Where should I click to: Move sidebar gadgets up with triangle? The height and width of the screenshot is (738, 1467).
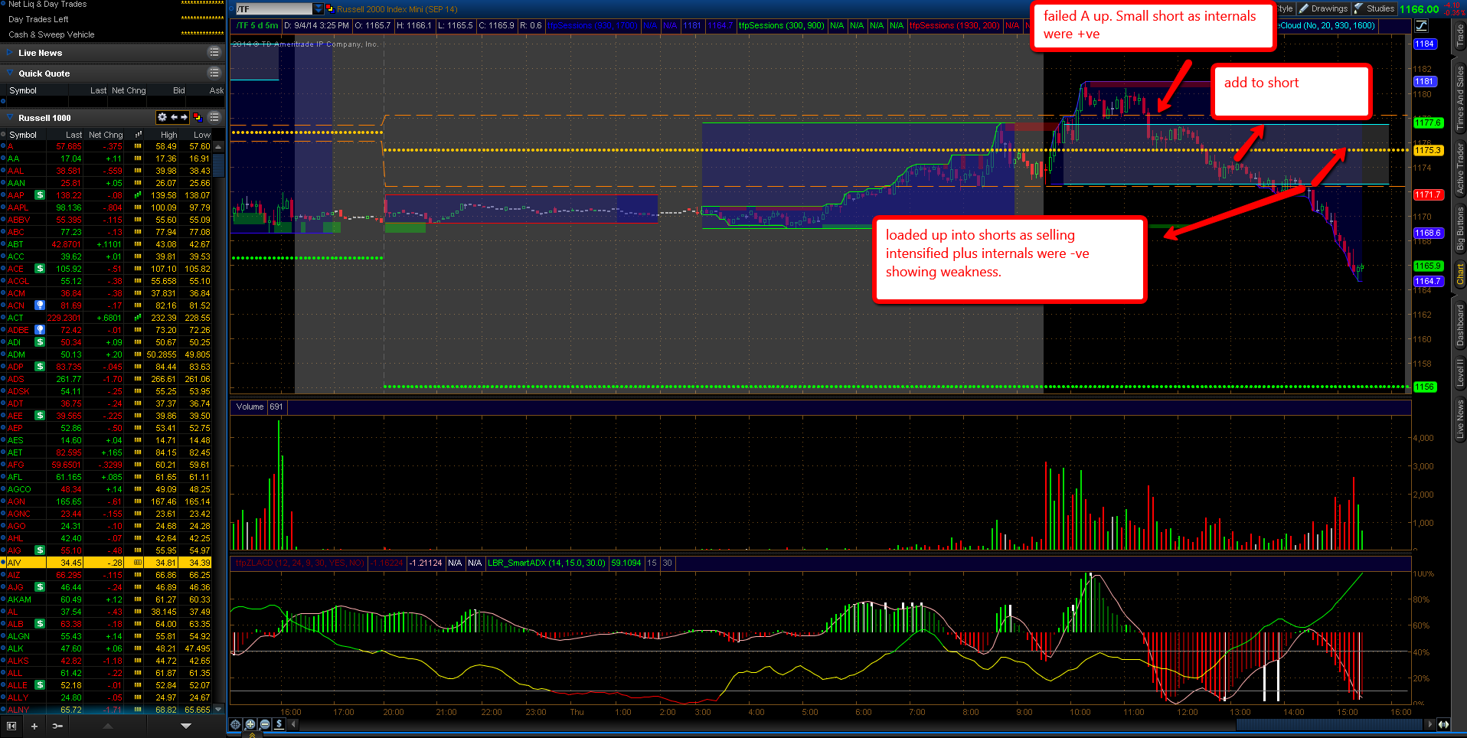tap(107, 726)
